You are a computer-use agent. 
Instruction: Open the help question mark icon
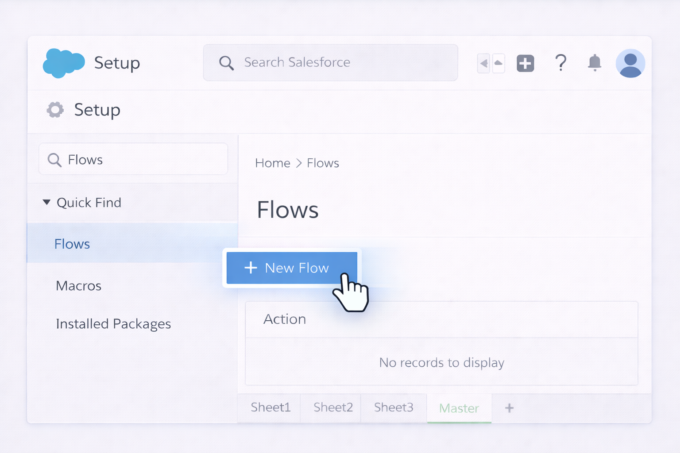[560, 63]
